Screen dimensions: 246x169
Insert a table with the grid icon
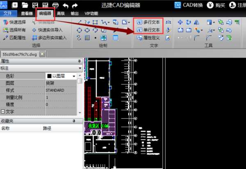tap(116, 38)
